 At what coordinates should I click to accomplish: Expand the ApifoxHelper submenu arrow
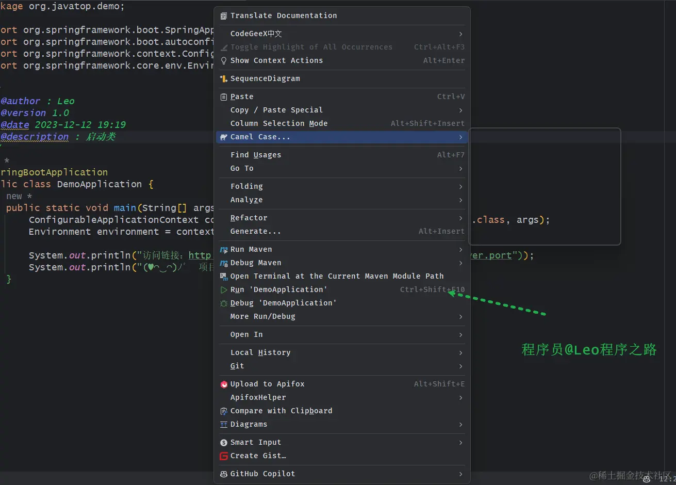pyautogui.click(x=460, y=397)
